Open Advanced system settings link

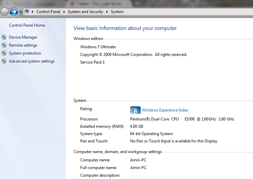pyautogui.click(x=32, y=61)
